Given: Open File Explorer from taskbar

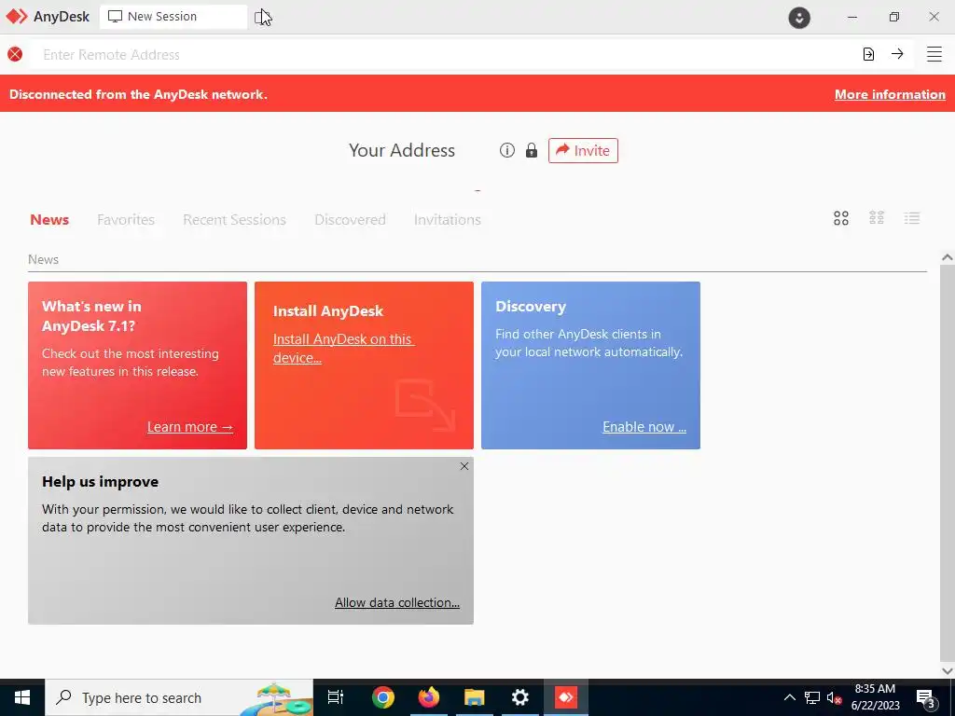Looking at the screenshot, I should pos(475,697).
